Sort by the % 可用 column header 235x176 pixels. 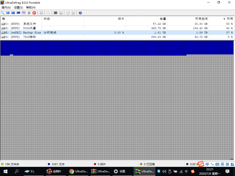coord(222,19)
